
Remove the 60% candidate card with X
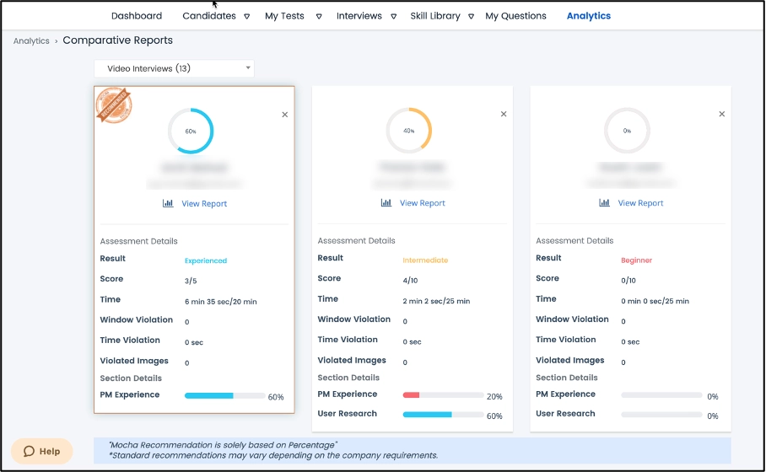pos(284,115)
